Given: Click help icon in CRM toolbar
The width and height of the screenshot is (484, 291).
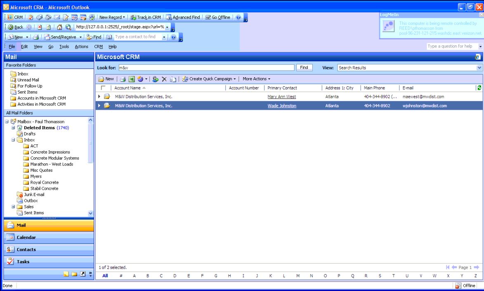Looking at the screenshot, I should 238,17.
